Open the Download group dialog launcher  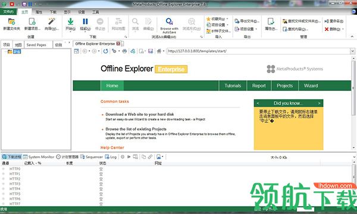point(126,37)
